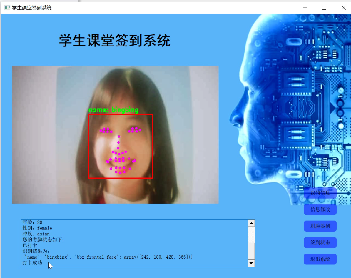Click the 信息修改 button
The height and width of the screenshot is (278, 351).
pyautogui.click(x=320, y=209)
